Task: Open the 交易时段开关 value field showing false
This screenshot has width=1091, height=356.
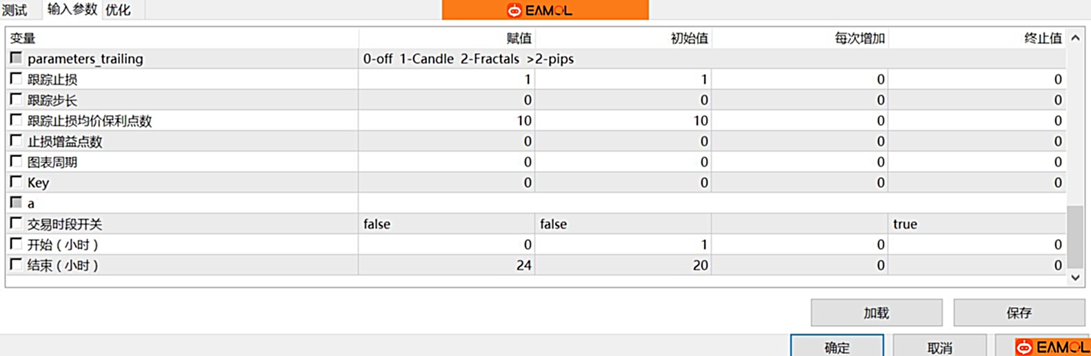Action: 446,224
